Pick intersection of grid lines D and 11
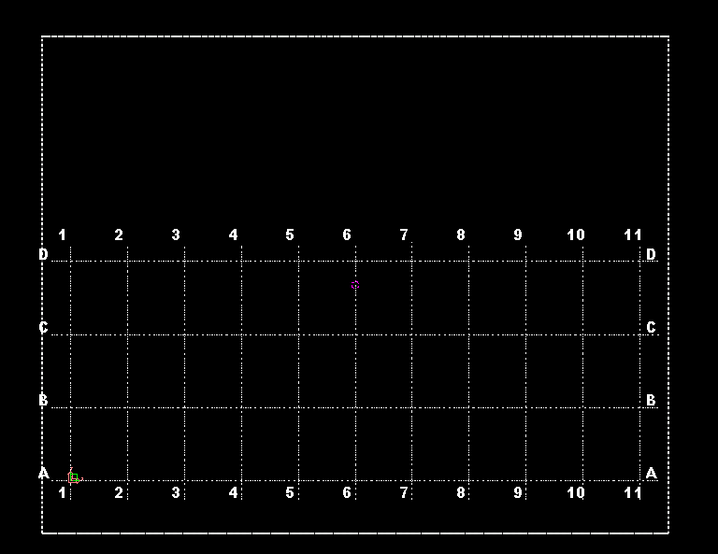The width and height of the screenshot is (718, 554). tap(639, 262)
